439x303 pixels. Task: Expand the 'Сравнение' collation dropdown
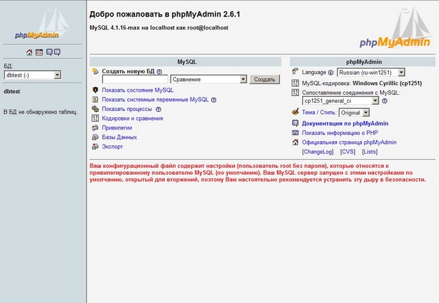(209, 80)
